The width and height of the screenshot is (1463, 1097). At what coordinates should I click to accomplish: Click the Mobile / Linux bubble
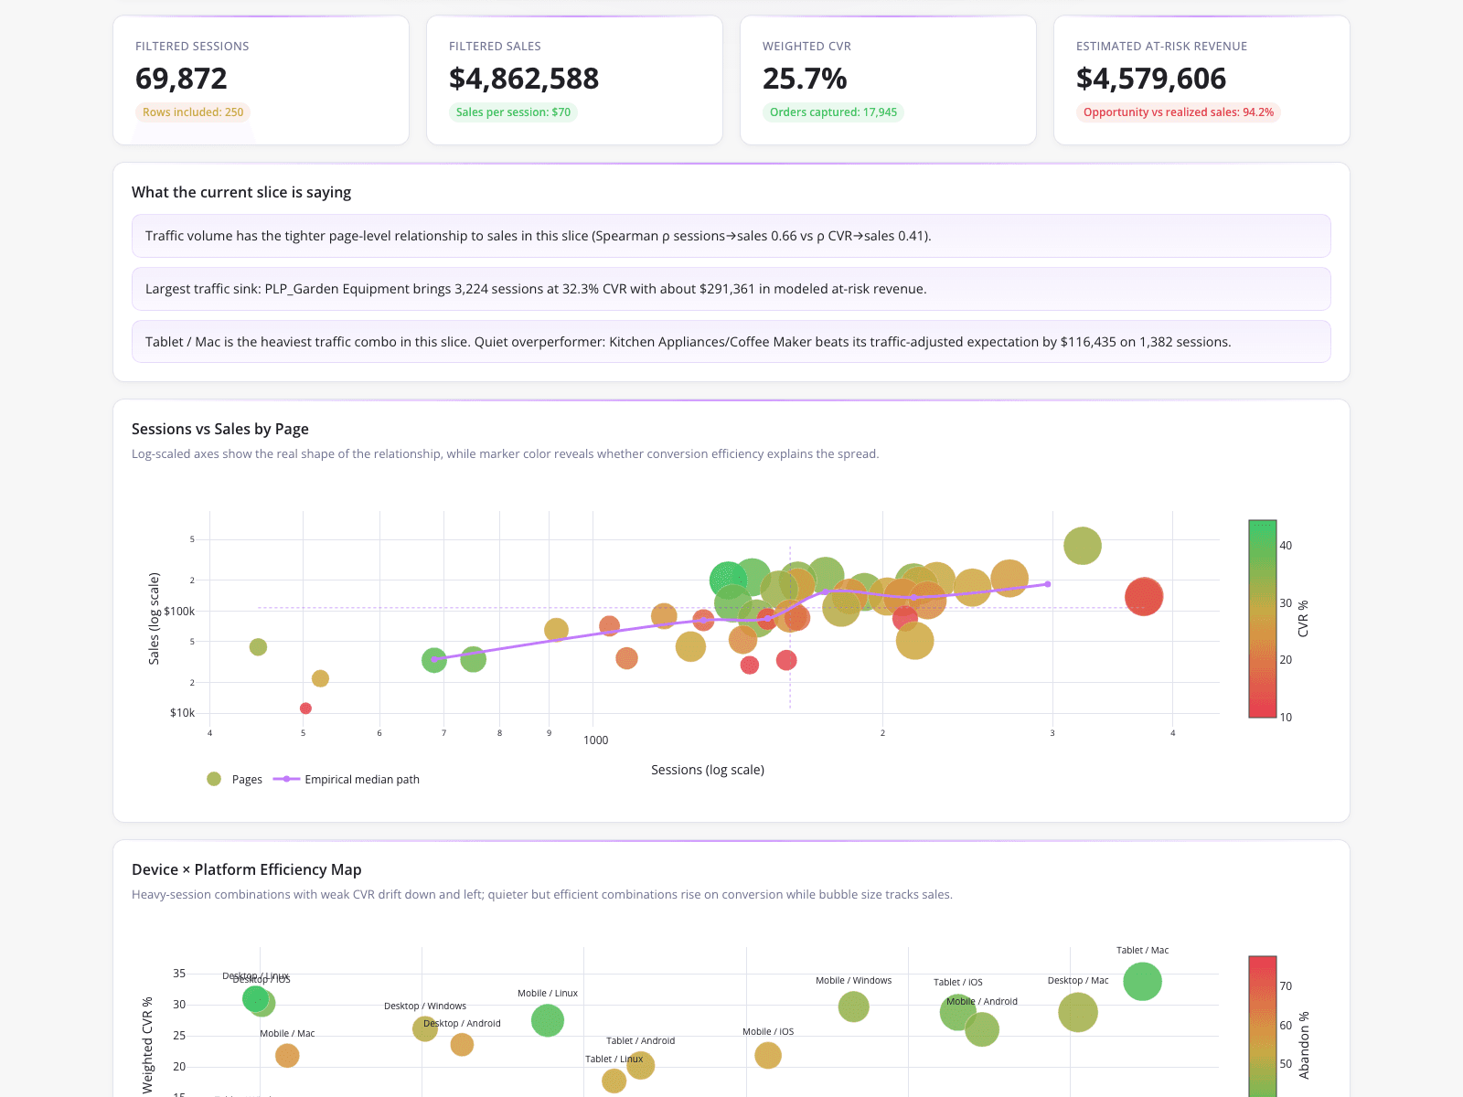click(x=547, y=1020)
